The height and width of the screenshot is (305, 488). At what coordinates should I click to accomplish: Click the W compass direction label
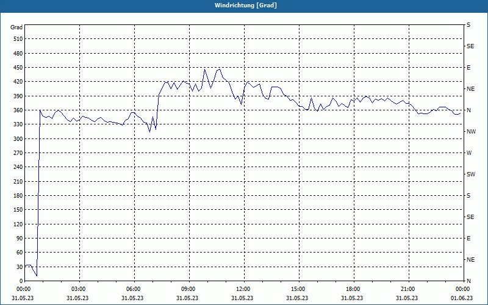click(x=469, y=153)
